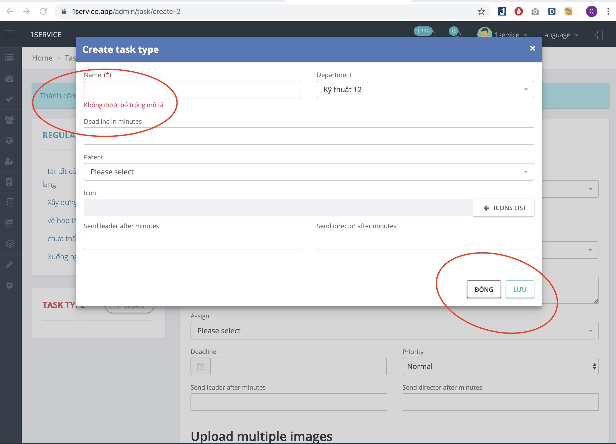Click the logout icon in header
616x444 pixels.
(599, 35)
